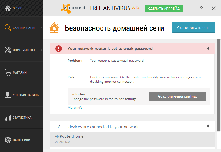Viewport: 221px width, 152px height.
Task: Open the МАГАЗИН menu item
Action: 19,72
